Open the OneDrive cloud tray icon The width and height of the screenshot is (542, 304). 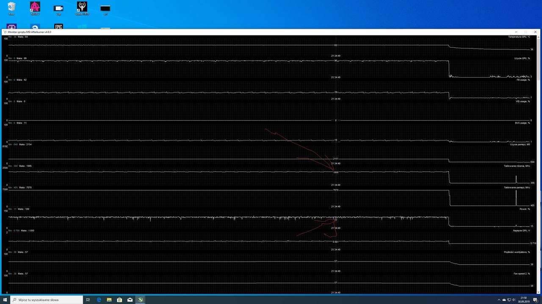point(504,300)
